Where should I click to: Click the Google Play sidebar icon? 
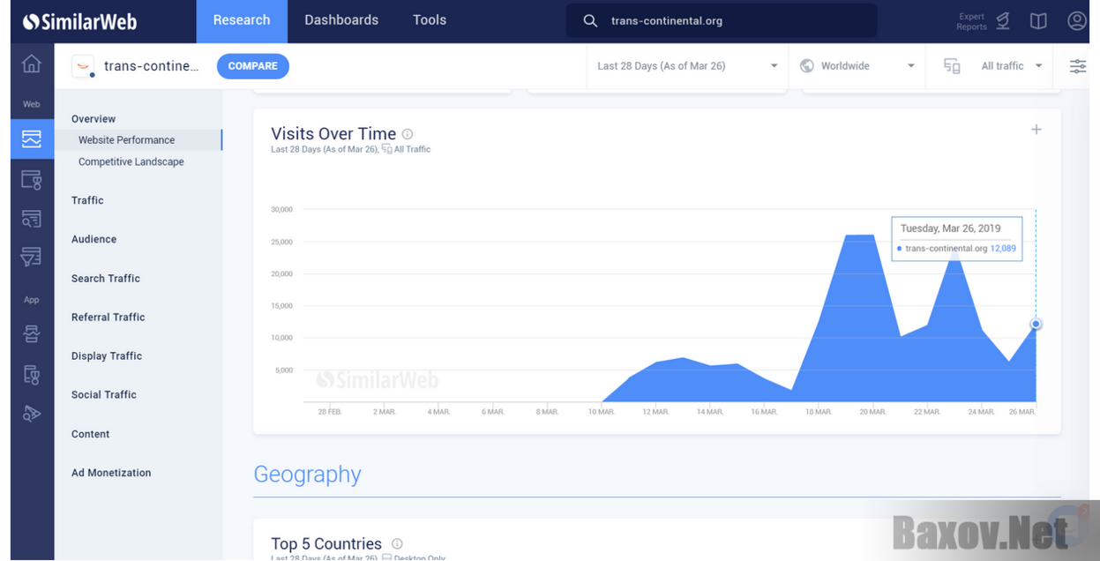(x=32, y=414)
